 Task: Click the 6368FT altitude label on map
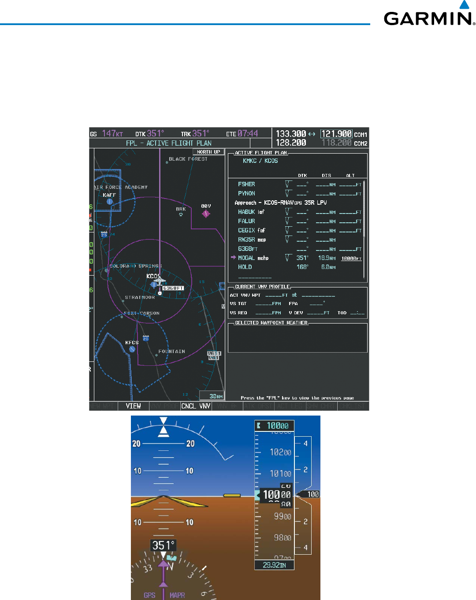tap(173, 288)
